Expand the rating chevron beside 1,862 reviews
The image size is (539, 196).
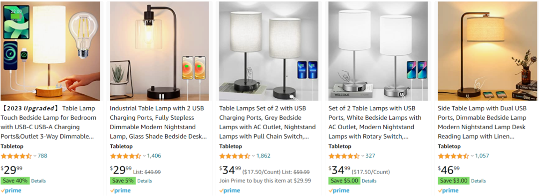point(254,156)
